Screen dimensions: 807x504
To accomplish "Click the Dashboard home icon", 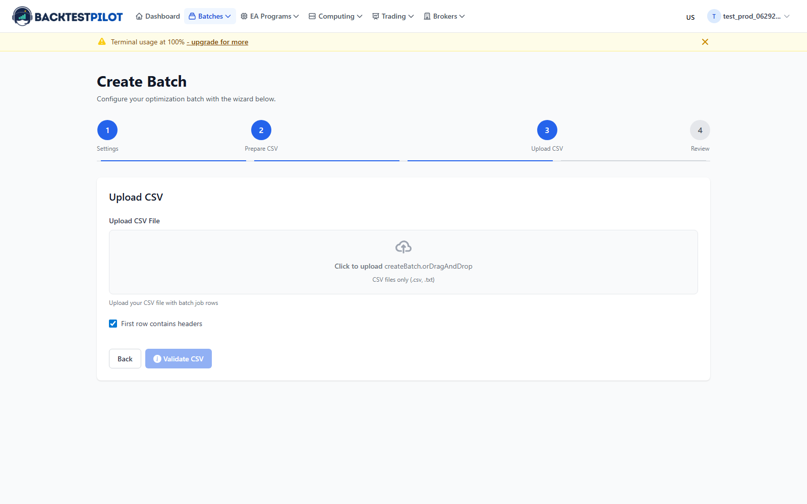I will (x=139, y=16).
